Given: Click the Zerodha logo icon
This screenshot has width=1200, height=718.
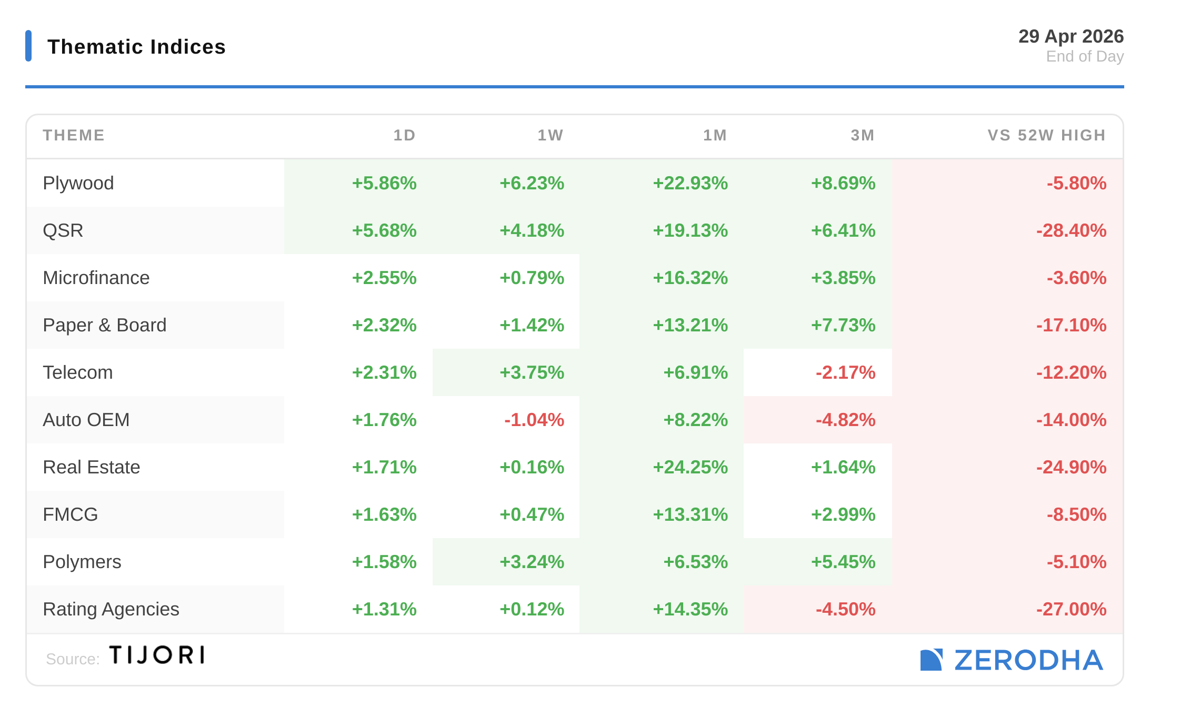Looking at the screenshot, I should (931, 660).
